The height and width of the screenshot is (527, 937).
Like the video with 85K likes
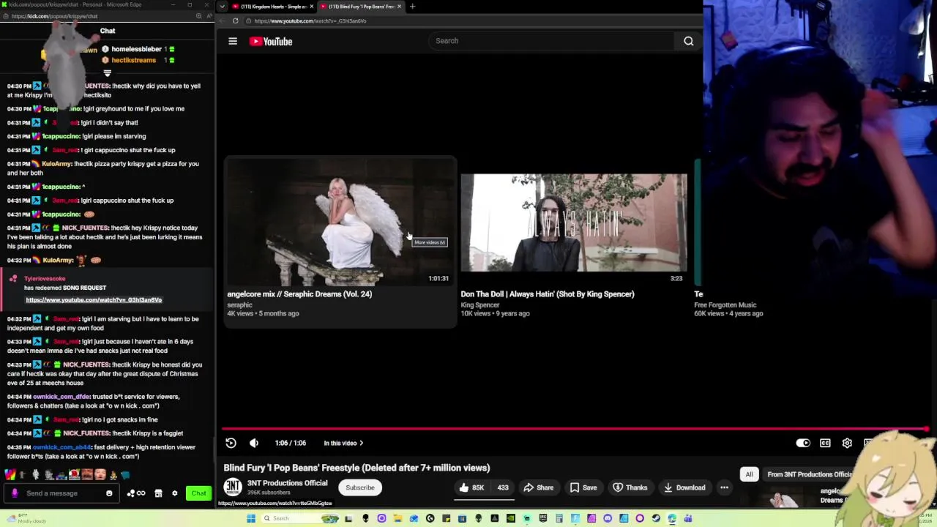471,487
